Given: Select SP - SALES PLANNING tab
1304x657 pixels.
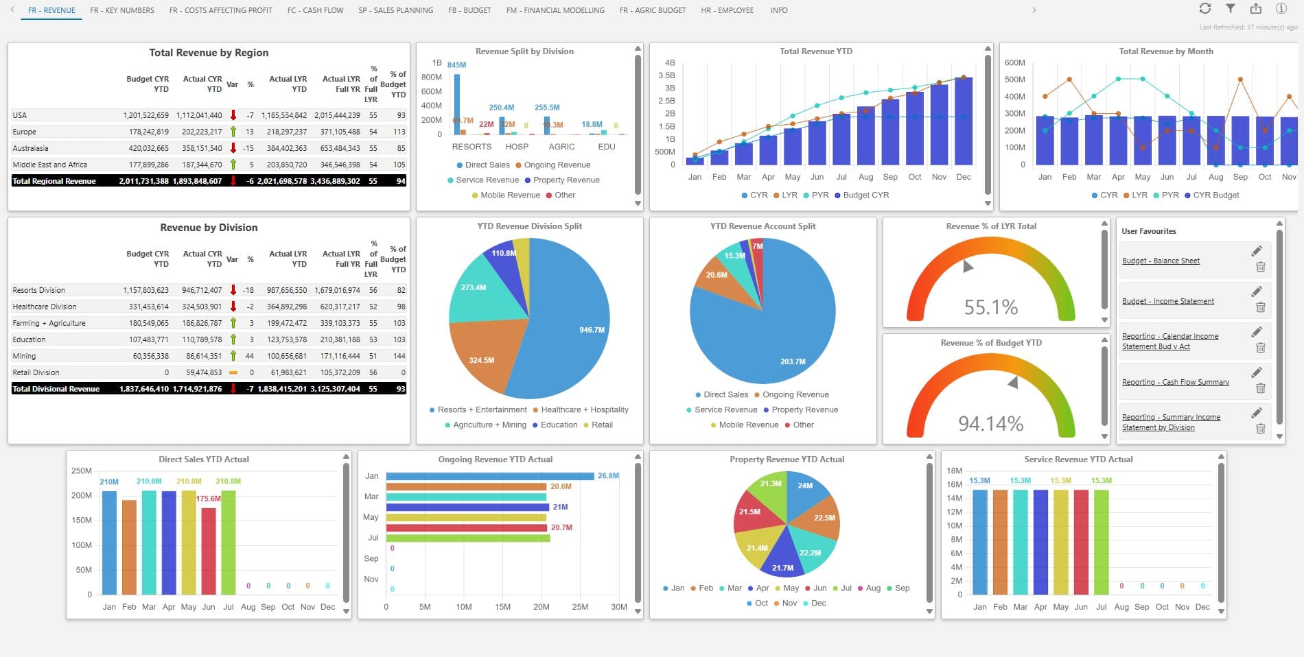Looking at the screenshot, I should [396, 10].
